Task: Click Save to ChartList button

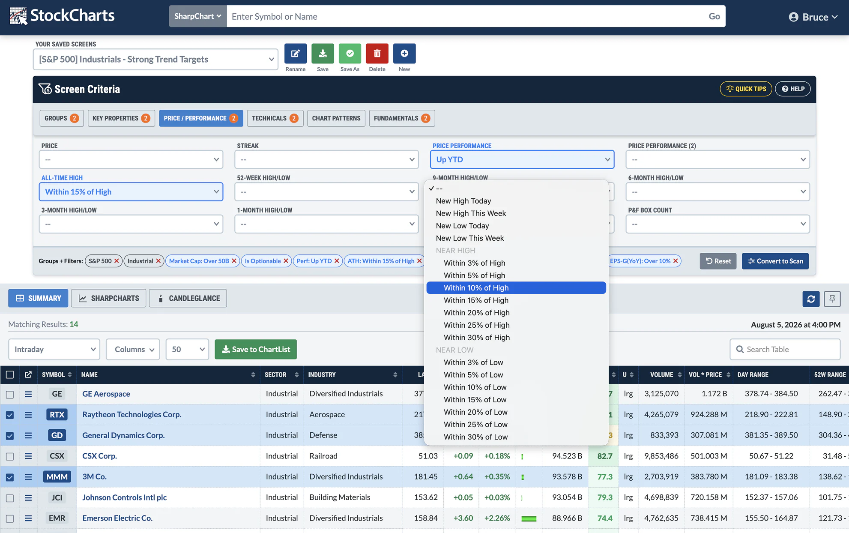Action: pyautogui.click(x=256, y=349)
